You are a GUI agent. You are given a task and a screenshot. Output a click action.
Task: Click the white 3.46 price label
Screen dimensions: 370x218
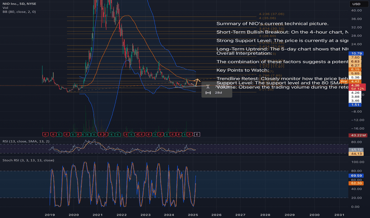click(x=355, y=101)
